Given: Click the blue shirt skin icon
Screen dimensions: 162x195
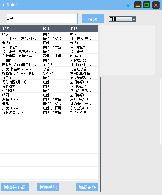Looking at the screenshot, I should [128, 5].
